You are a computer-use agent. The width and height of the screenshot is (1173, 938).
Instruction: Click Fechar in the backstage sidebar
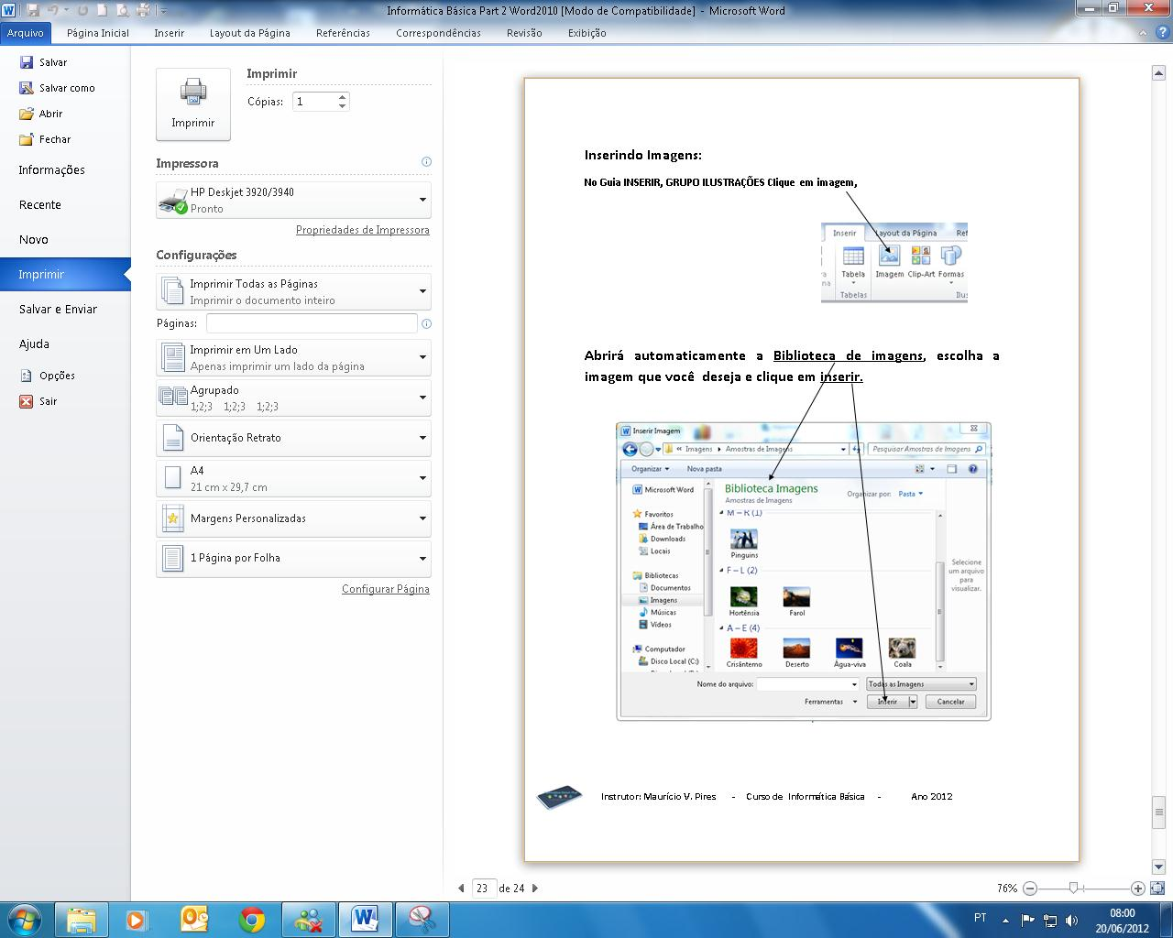45,139
